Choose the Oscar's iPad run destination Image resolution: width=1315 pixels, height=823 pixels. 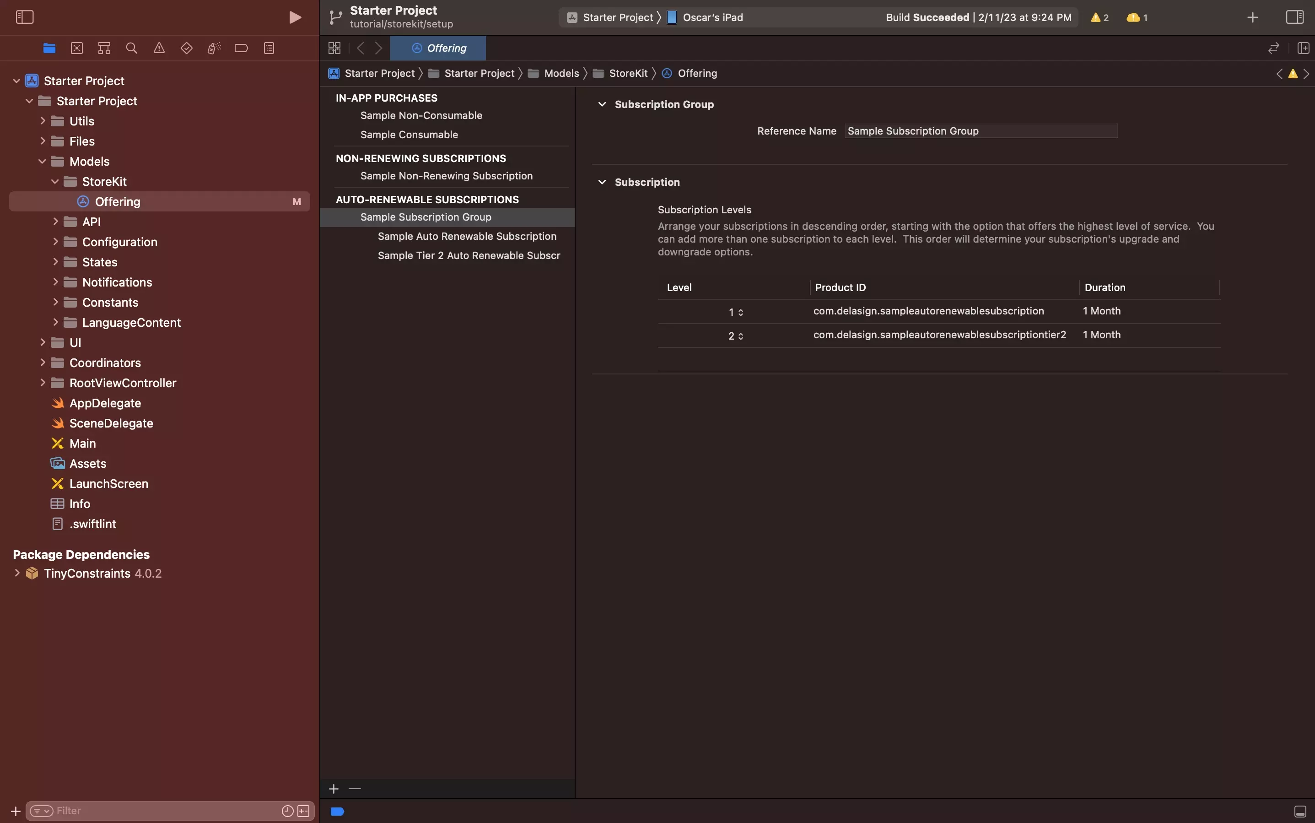click(x=706, y=17)
